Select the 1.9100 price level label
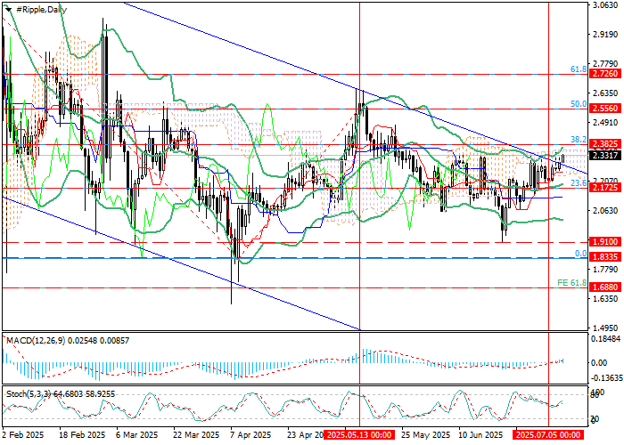The height and width of the screenshot is (445, 624). (605, 242)
